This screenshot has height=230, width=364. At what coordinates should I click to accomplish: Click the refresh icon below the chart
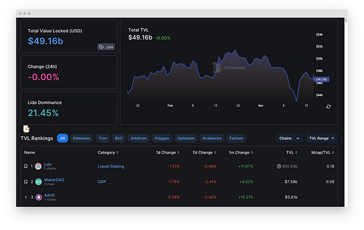tap(328, 106)
